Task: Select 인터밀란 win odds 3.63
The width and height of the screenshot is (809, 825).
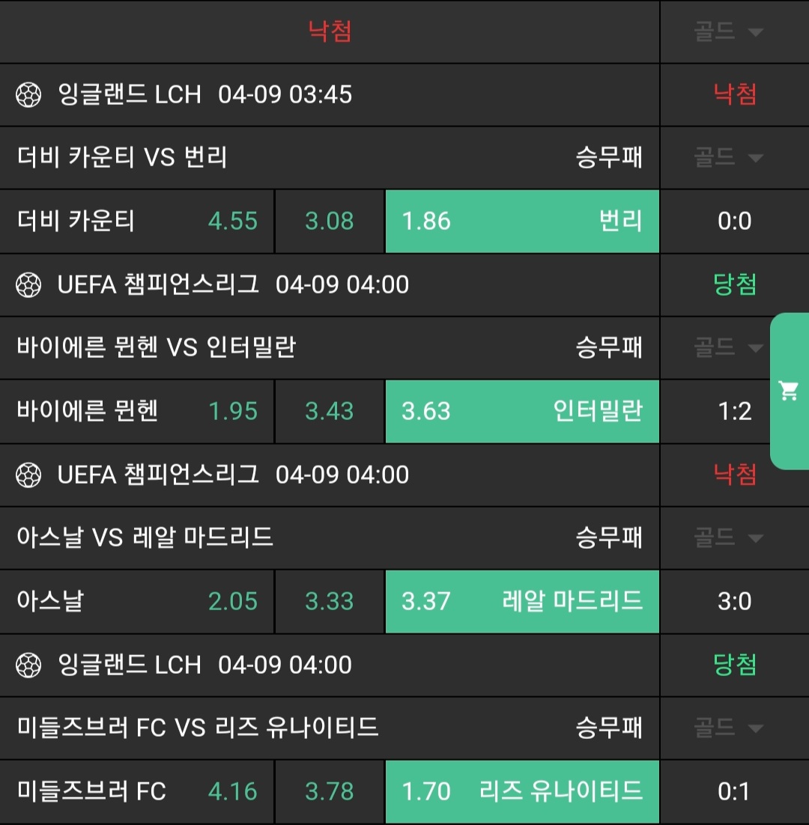Action: tap(521, 412)
